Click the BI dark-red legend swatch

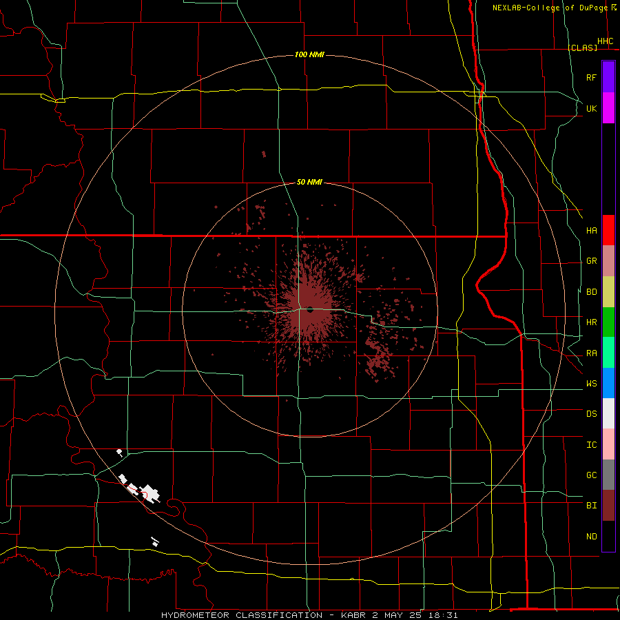point(608,506)
